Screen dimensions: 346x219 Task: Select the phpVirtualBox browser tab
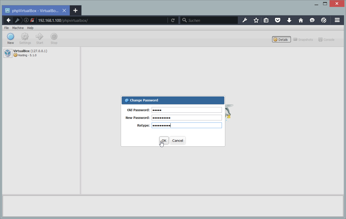coord(36,11)
